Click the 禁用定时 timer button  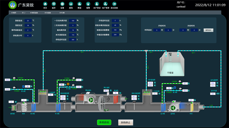208,30
